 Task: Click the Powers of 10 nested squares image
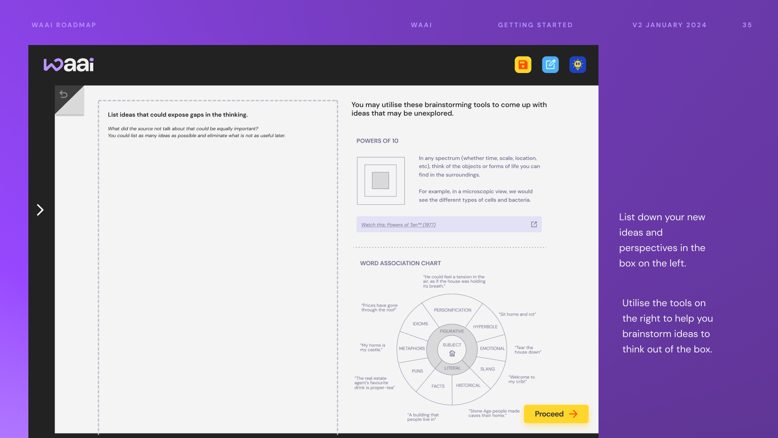click(x=380, y=181)
